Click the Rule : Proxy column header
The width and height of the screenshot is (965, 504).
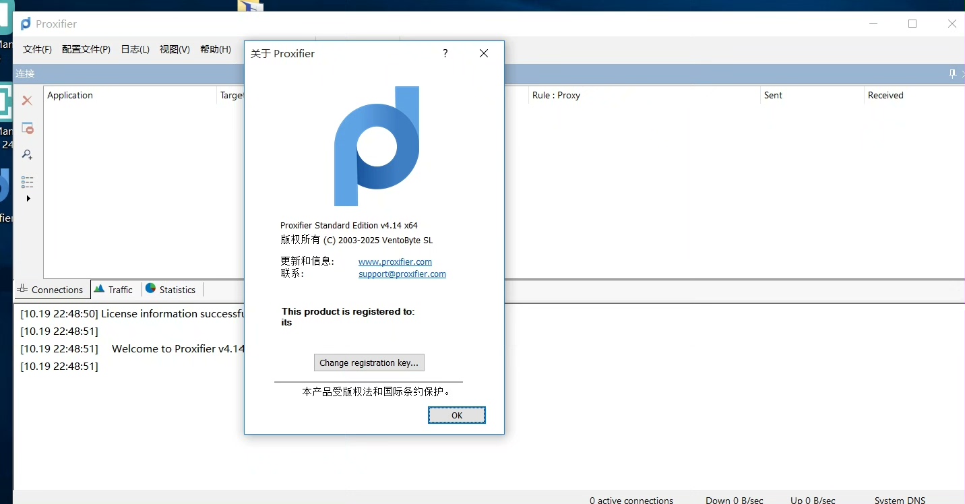click(645, 95)
